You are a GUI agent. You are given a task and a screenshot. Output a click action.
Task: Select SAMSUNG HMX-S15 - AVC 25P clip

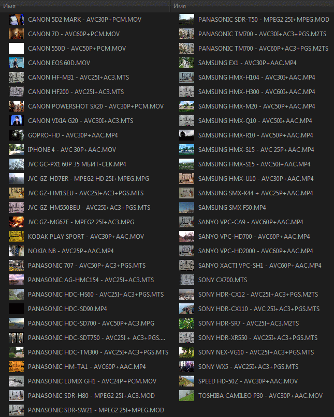pos(256,150)
